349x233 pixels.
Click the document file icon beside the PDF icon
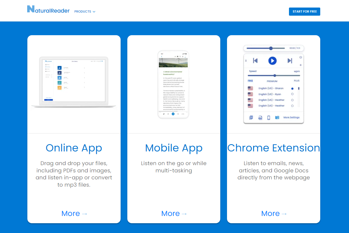tap(260, 118)
